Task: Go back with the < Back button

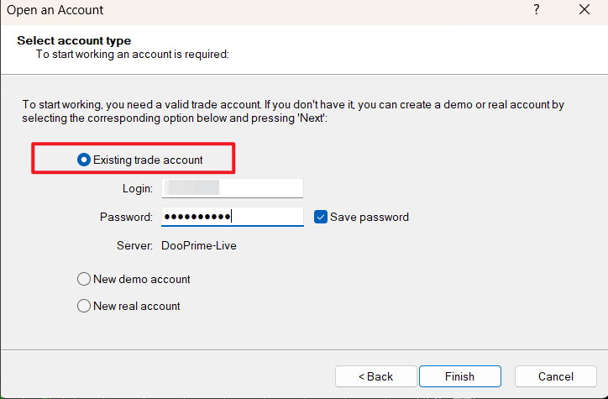Action: (375, 376)
